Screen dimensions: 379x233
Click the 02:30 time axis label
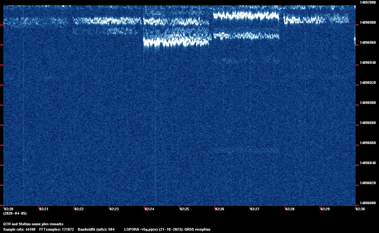[360, 209]
